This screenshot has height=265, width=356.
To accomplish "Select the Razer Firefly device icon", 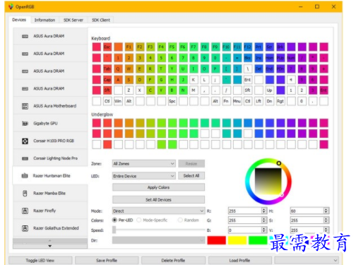I will 25,211.
